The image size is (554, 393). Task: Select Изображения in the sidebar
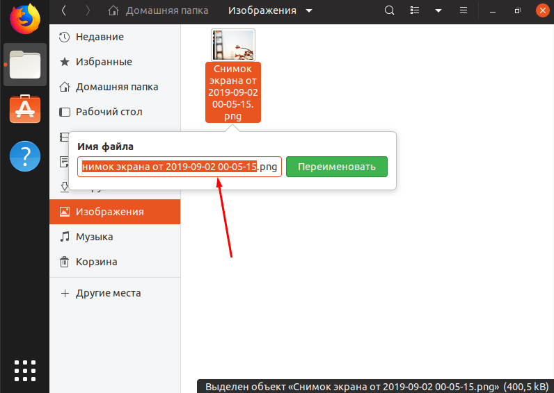click(115, 212)
